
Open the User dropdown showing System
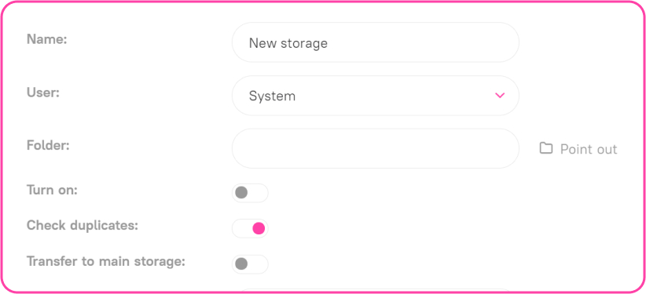tap(376, 96)
